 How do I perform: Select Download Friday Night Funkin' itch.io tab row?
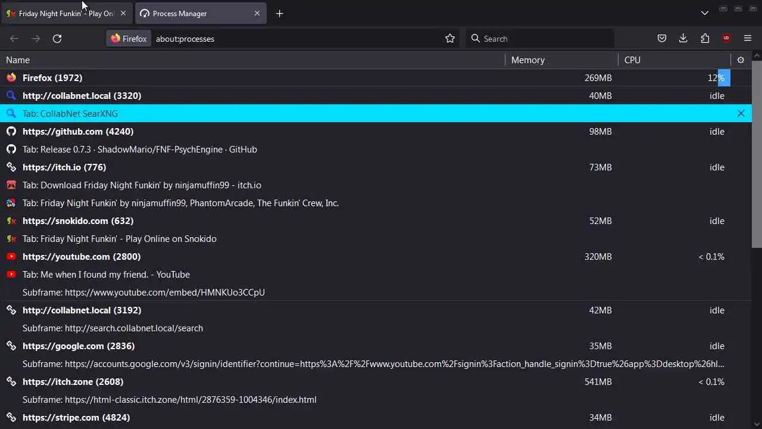tap(376, 185)
